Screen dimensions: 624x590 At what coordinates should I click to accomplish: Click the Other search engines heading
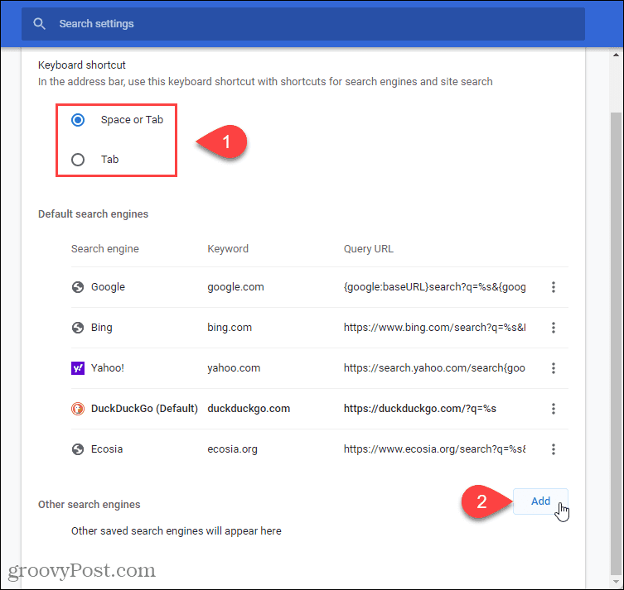(x=89, y=504)
